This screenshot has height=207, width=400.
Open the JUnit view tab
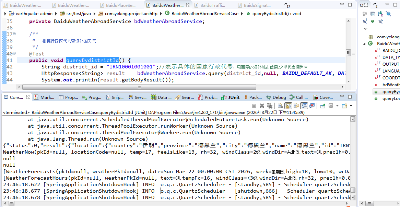point(231,97)
